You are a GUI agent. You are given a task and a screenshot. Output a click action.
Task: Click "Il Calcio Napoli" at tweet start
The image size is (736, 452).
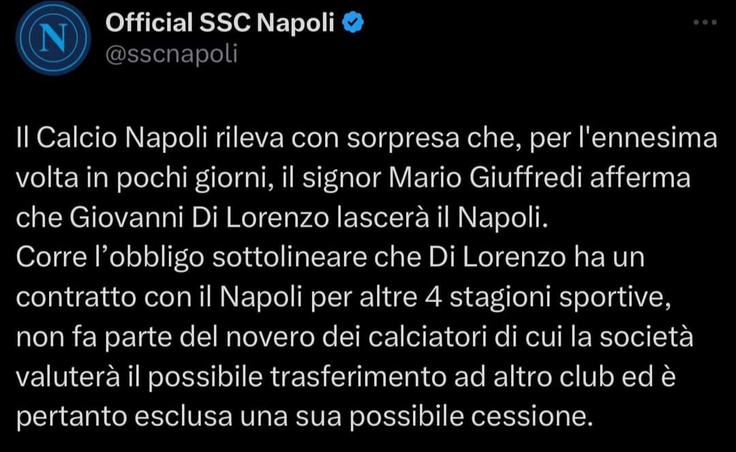(112, 138)
